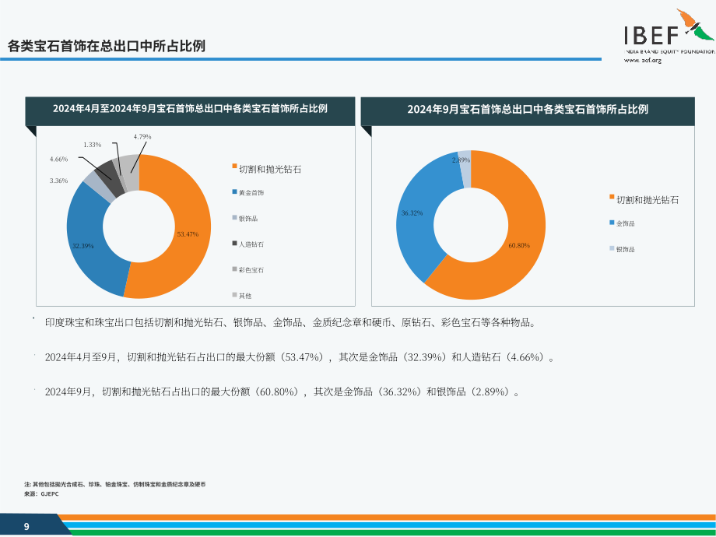Click the orange legend swatch in the left chart
This screenshot has height=537, width=716.
(x=234, y=166)
